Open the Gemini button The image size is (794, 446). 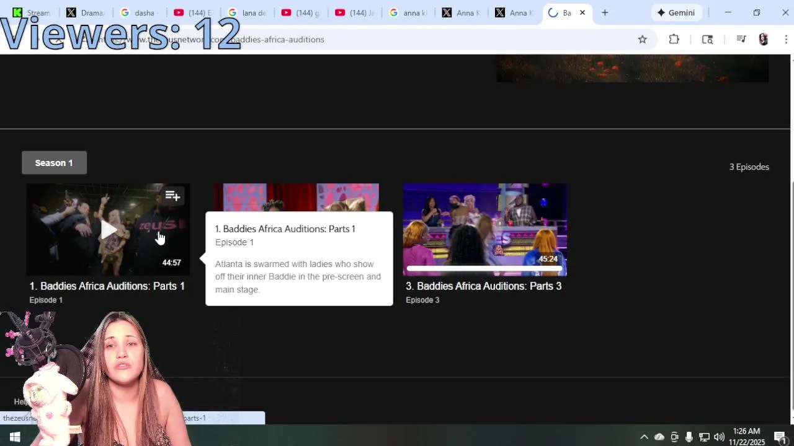[x=676, y=12]
